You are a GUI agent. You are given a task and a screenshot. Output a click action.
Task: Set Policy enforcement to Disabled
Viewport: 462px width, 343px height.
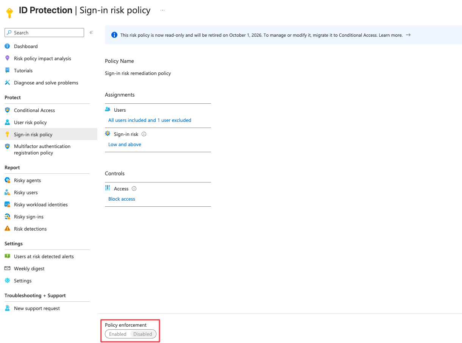point(143,334)
